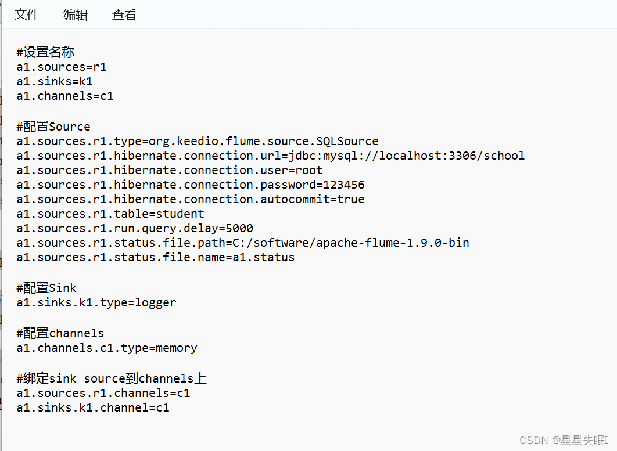
Task: Click the #配置Source comment line
Action: (53, 127)
